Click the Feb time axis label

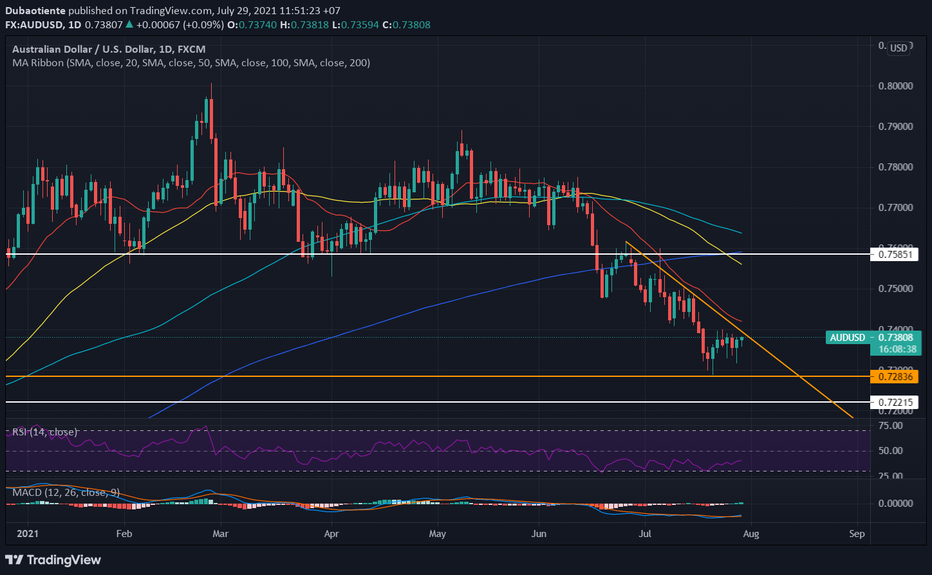pyautogui.click(x=124, y=534)
